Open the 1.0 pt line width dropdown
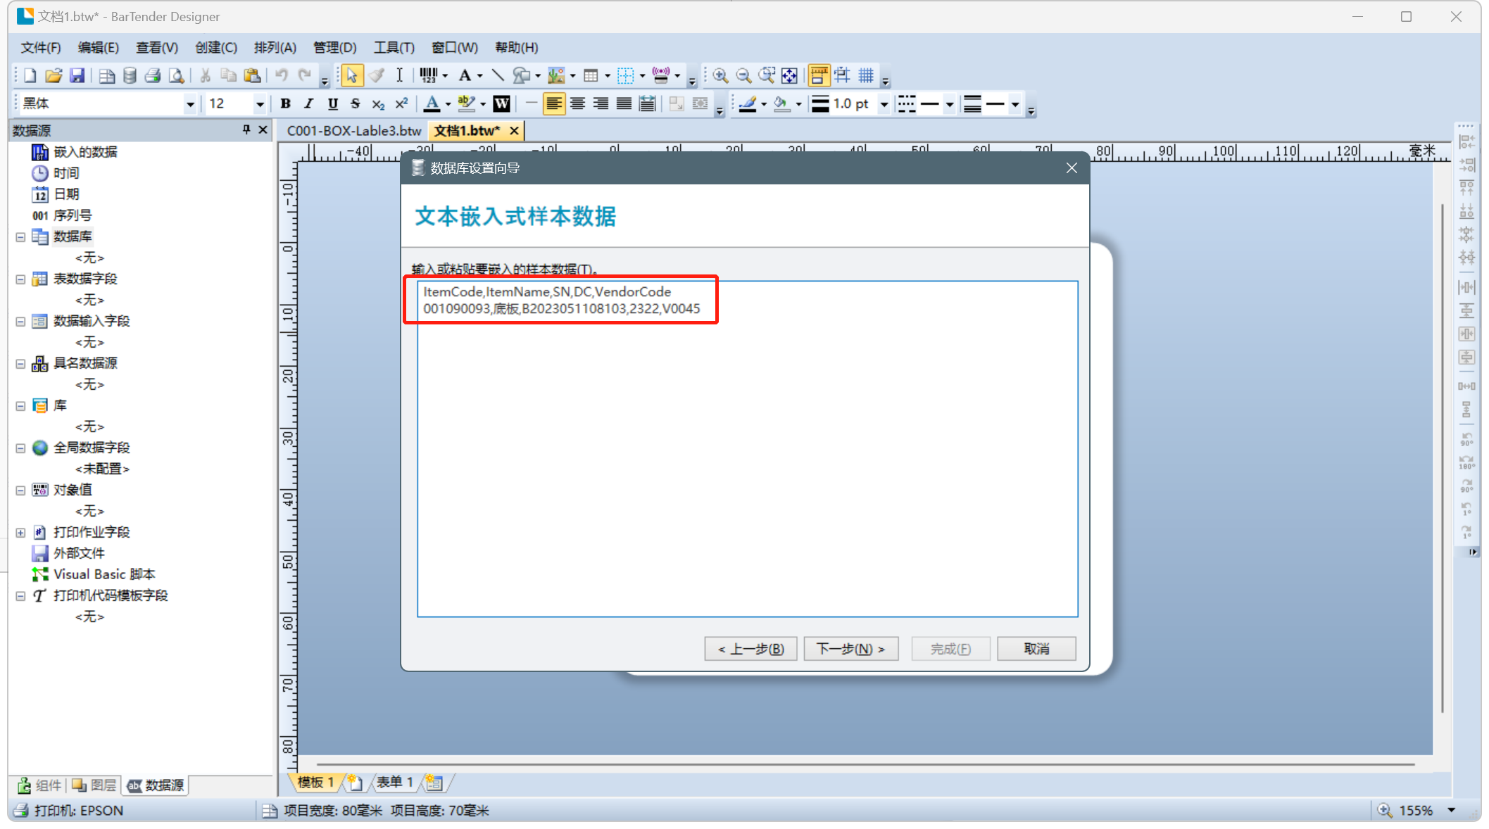 tap(884, 104)
